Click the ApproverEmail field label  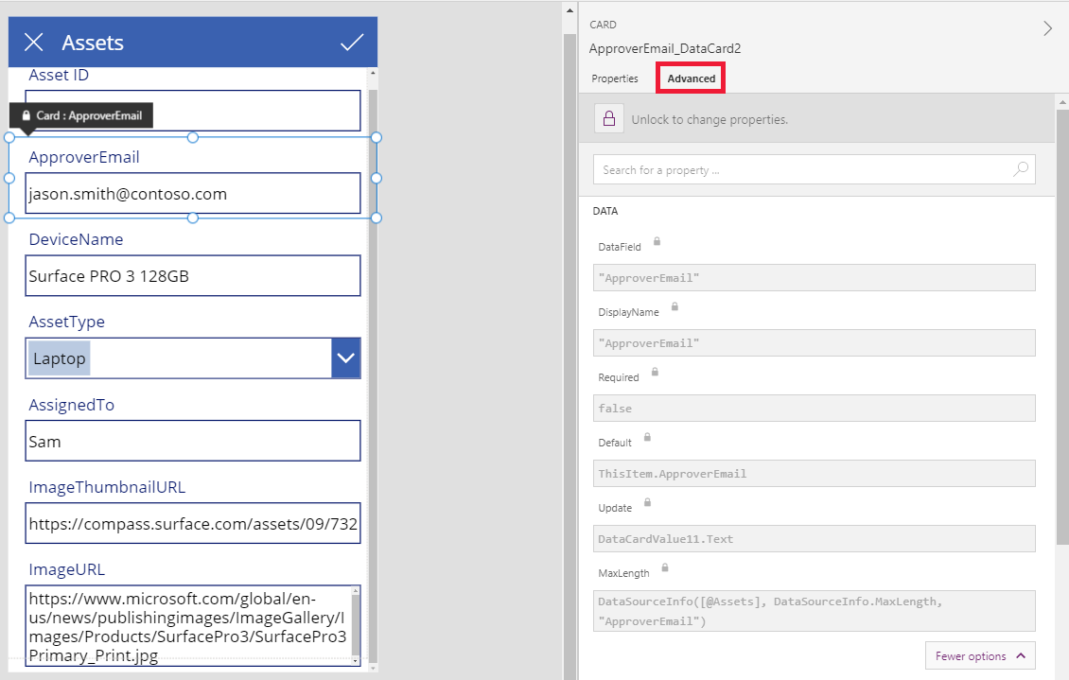84,157
